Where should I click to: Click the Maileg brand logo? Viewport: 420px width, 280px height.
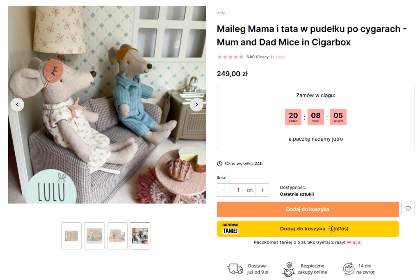point(221,13)
